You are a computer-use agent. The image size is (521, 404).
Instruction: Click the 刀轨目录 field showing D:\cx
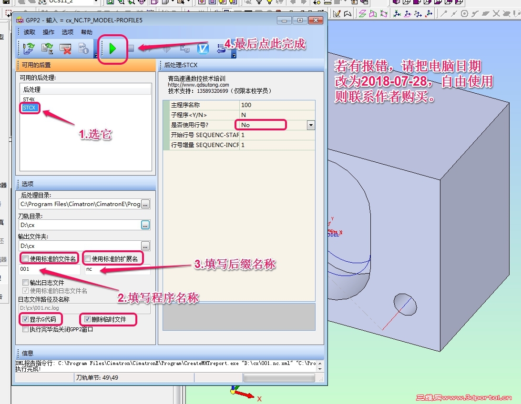point(80,225)
